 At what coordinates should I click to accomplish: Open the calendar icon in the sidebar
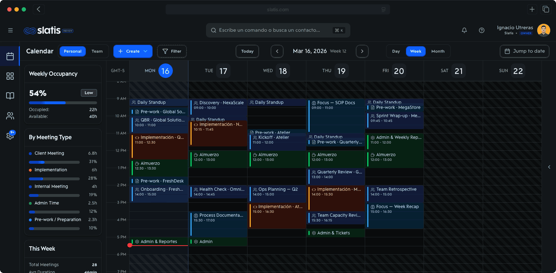(x=10, y=56)
